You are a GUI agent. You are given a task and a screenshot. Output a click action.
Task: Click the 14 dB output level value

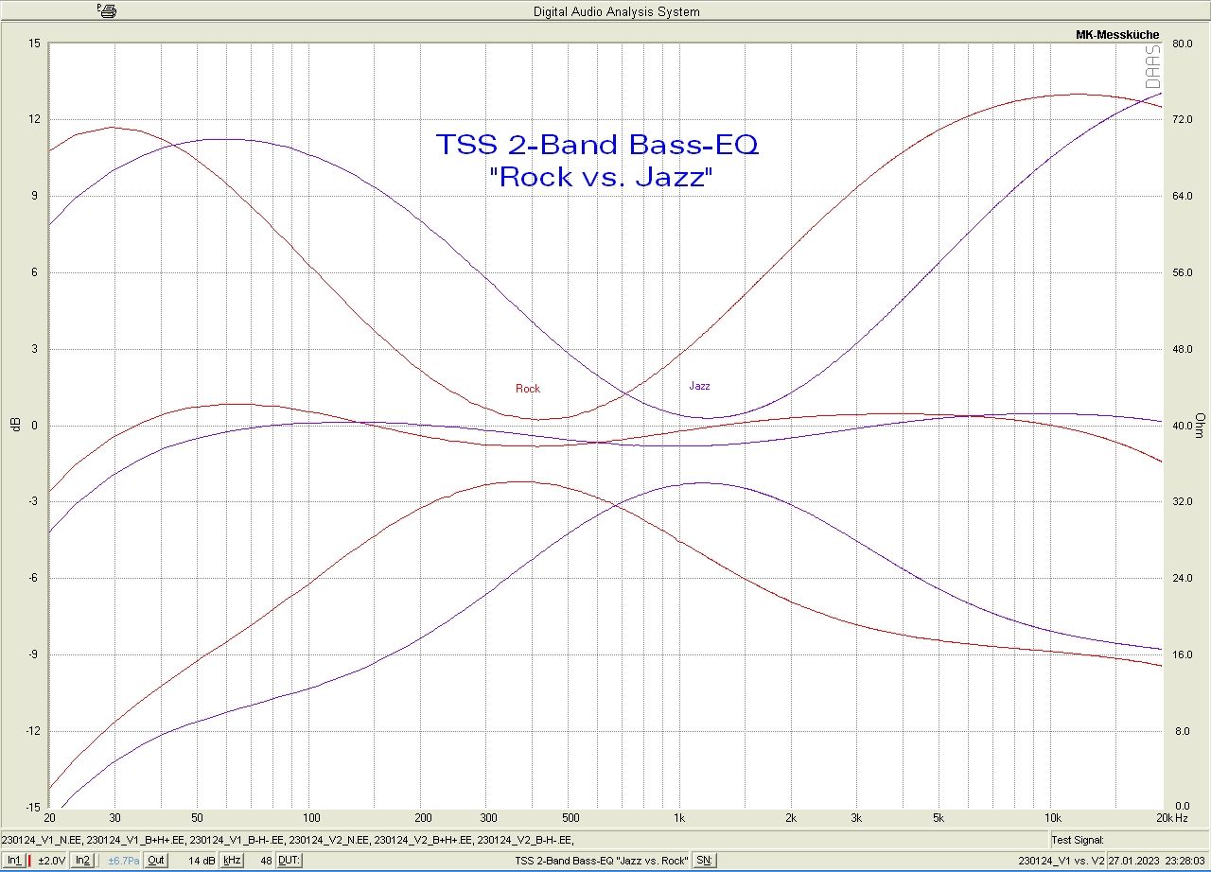pos(201,861)
